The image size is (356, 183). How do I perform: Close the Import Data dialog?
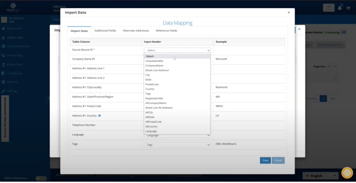[x=289, y=13]
